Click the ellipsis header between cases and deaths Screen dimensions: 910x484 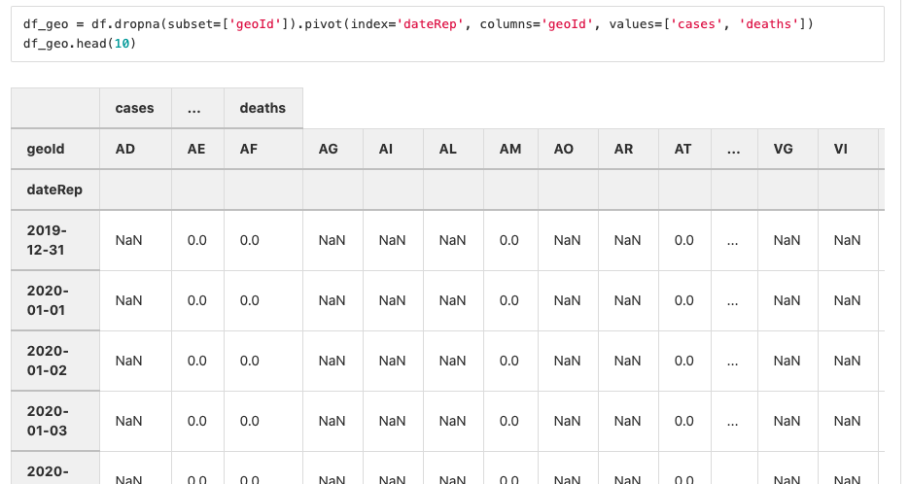[197, 108]
